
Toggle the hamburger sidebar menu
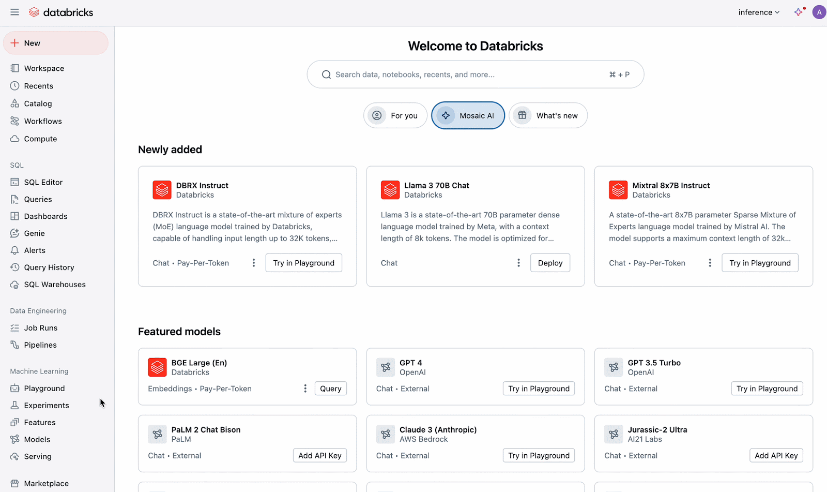[14, 12]
